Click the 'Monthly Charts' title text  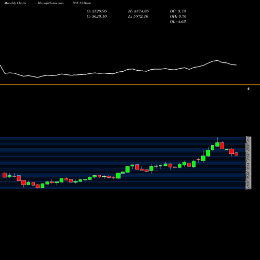point(15,3)
